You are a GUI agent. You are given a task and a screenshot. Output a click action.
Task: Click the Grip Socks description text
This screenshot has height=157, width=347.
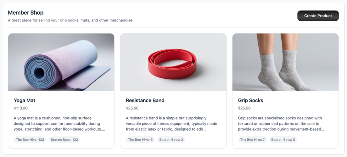pyautogui.click(x=283, y=123)
